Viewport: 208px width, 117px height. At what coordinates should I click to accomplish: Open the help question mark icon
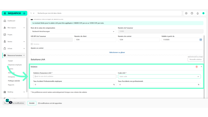point(203,13)
